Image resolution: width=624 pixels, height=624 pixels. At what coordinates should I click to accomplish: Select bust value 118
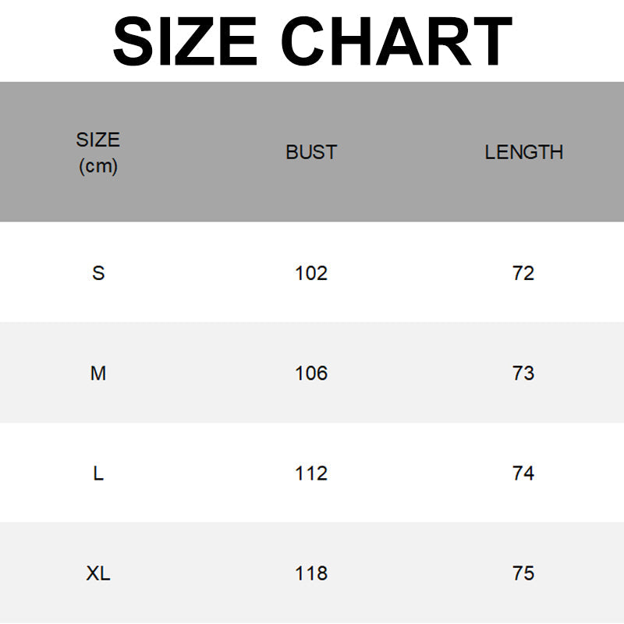(x=311, y=573)
